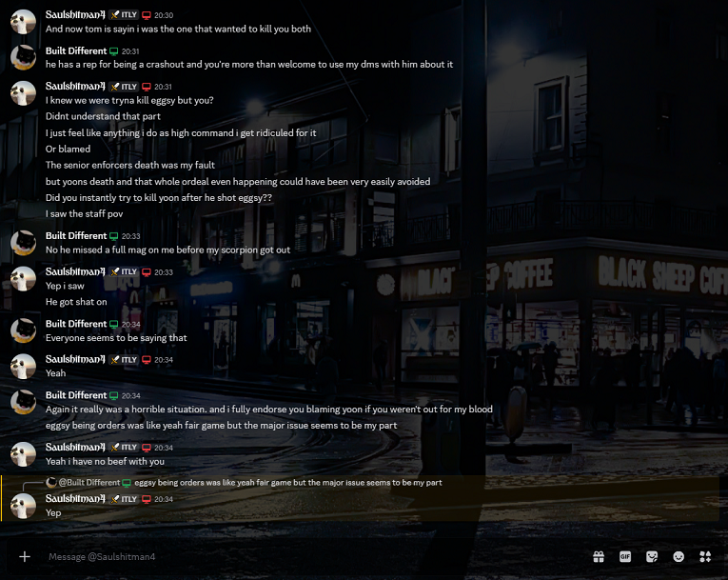Click Saulshitman4's avatar on the 20:30 message
The height and width of the screenshot is (580, 728).
click(24, 22)
